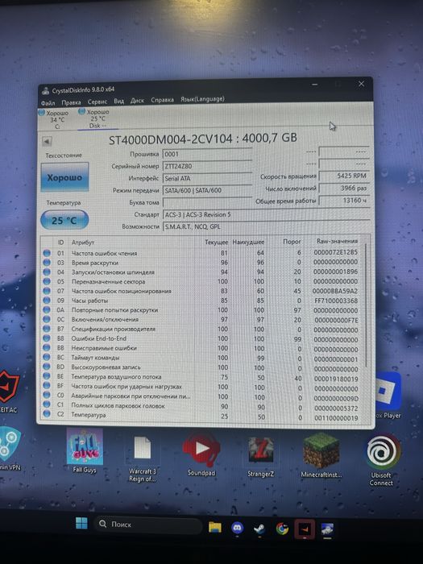This screenshot has width=423, height=564.
Task: Click the 5425 RPM rotation speed value
Action: [344, 176]
